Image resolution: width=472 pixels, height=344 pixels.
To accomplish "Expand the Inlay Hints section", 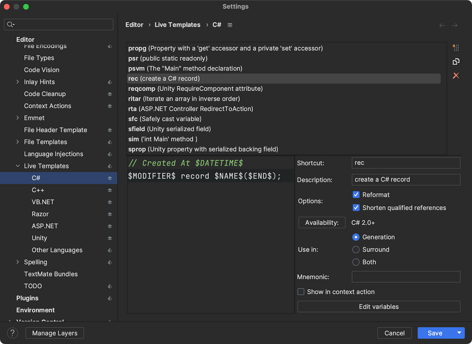I will point(18,82).
